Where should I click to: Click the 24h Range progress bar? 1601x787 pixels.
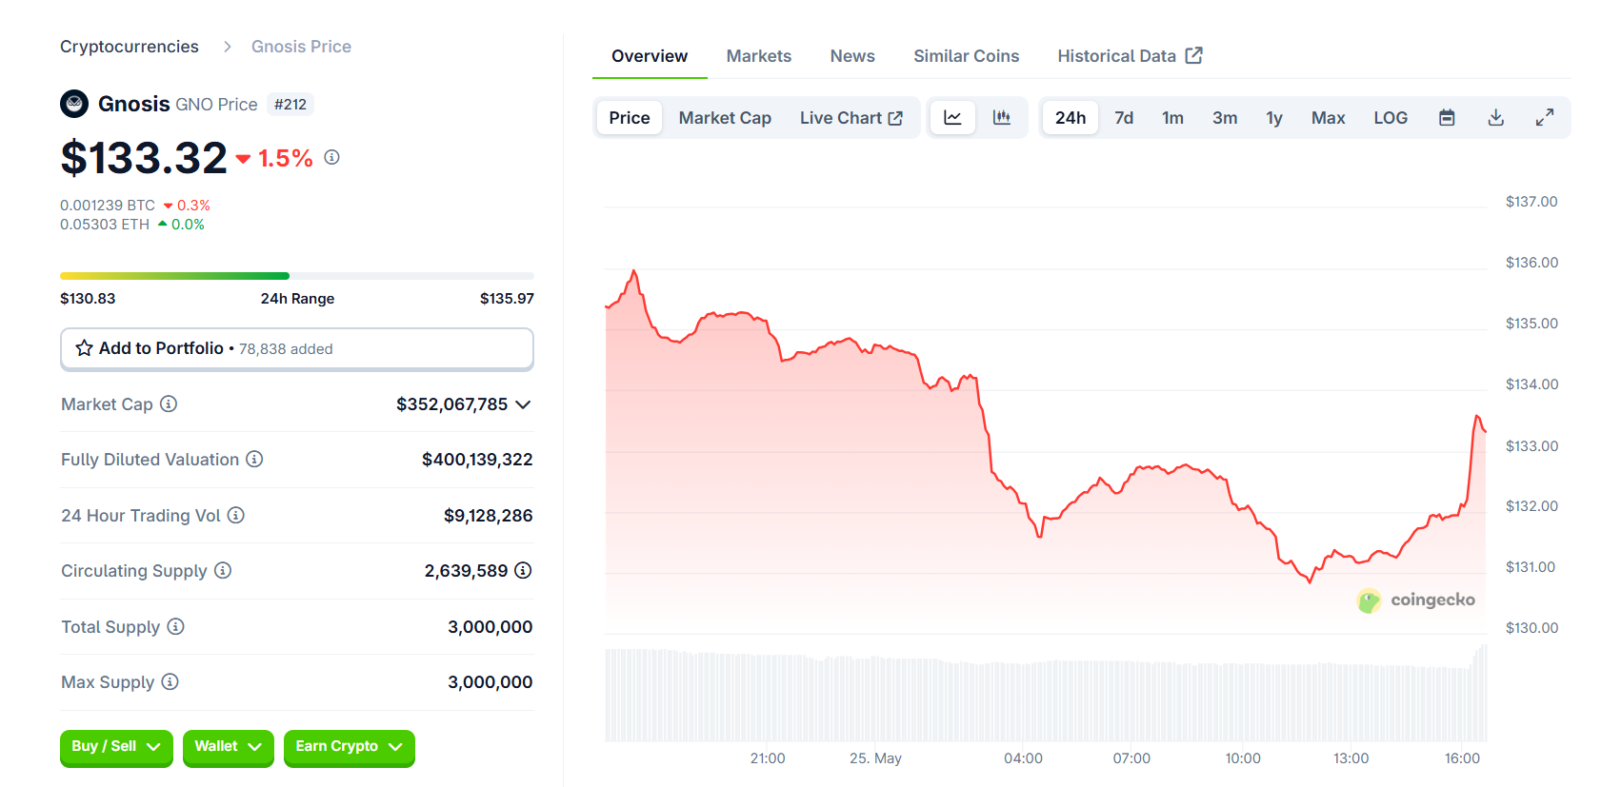coord(296,276)
